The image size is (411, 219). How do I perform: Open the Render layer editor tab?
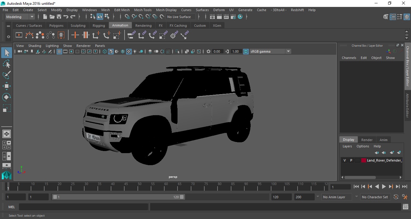pyautogui.click(x=367, y=140)
